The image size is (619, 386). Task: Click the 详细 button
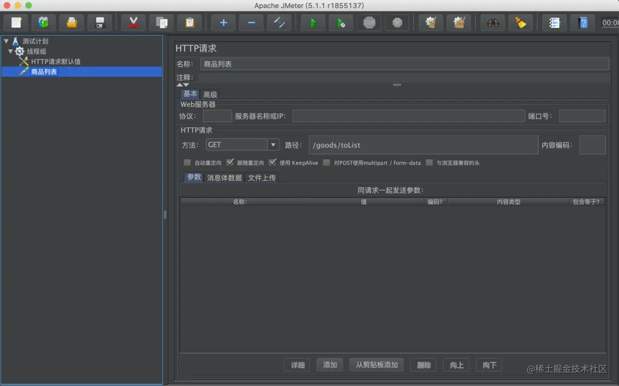tap(298, 365)
